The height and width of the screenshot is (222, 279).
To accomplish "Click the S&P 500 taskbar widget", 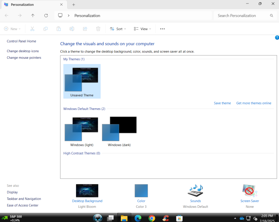I will coord(12,218).
